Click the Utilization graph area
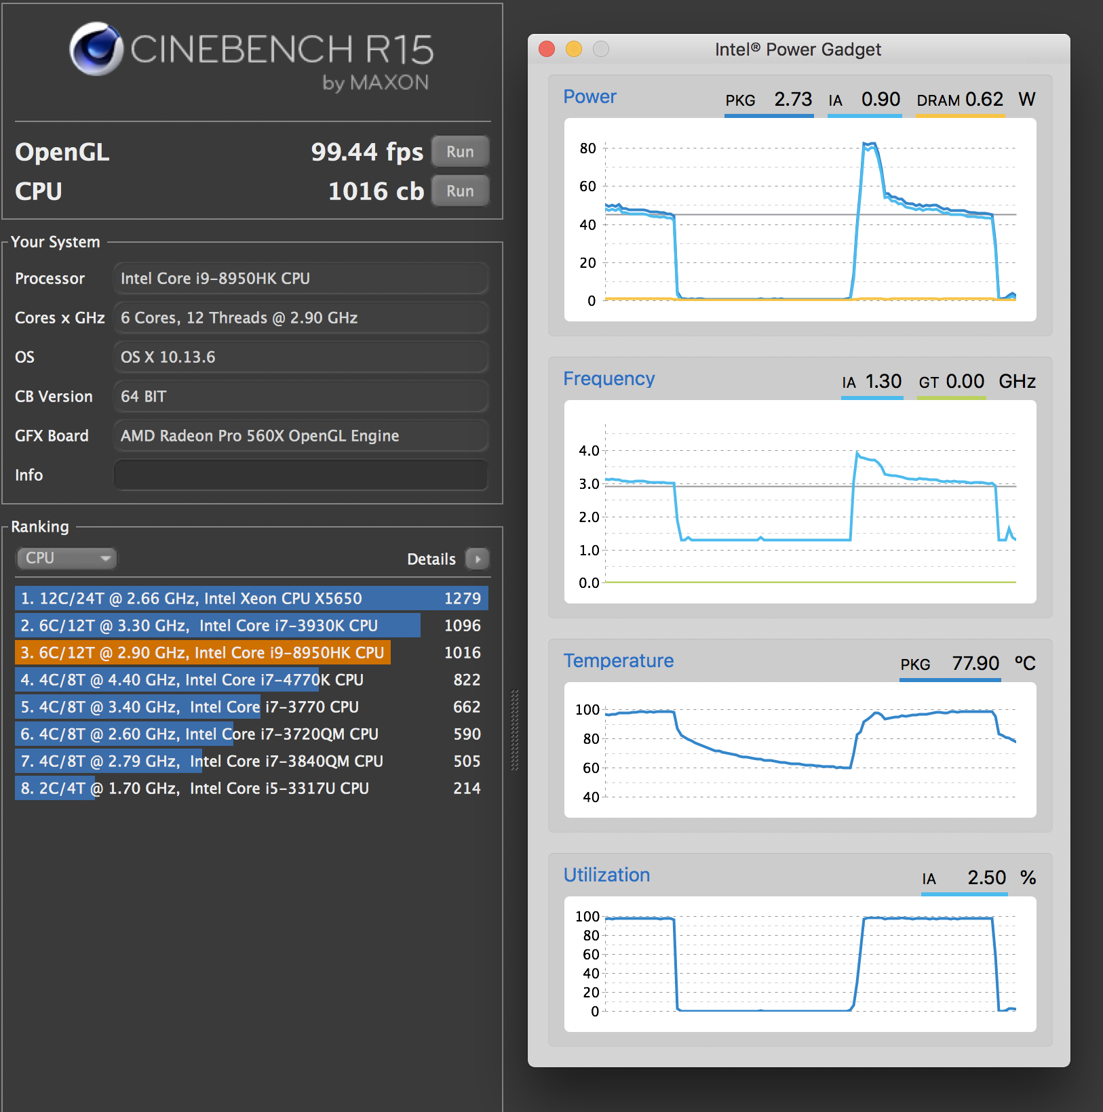Viewport: 1103px width, 1112px height. [800, 964]
